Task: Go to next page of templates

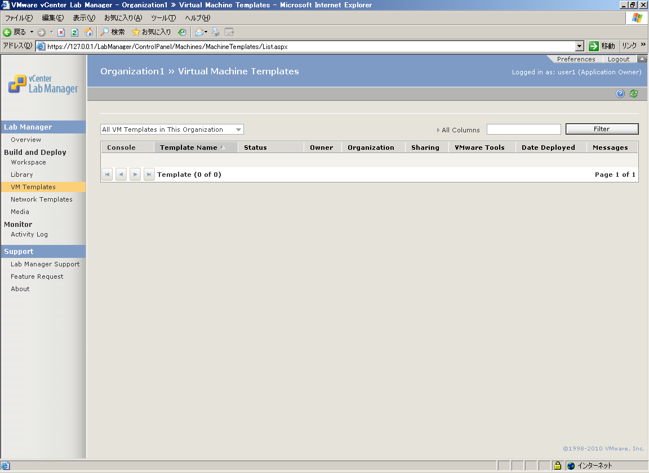Action: click(x=135, y=174)
